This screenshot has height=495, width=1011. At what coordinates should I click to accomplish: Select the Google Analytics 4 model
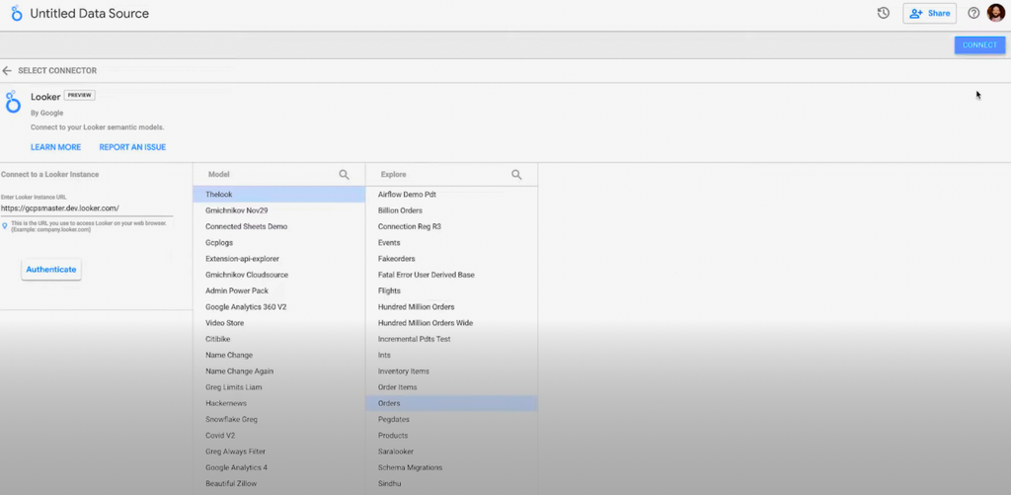pos(278,467)
